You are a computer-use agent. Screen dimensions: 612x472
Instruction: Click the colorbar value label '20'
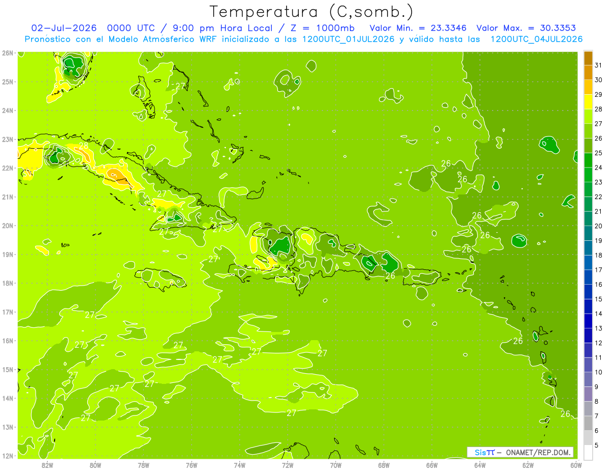[599, 226]
